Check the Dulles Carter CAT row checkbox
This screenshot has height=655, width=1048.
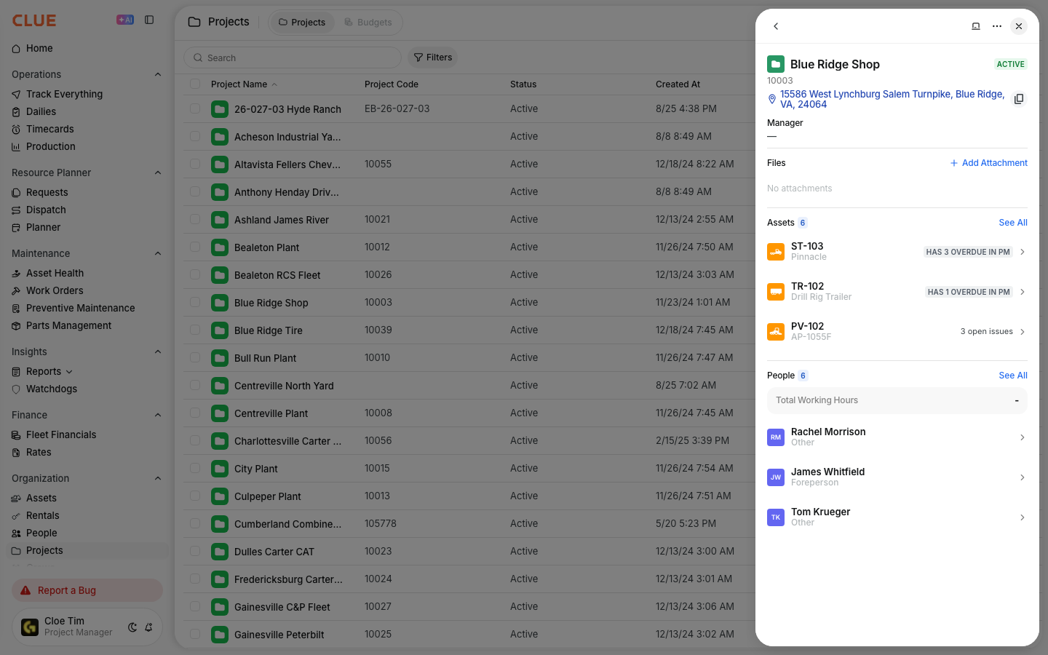(x=195, y=551)
